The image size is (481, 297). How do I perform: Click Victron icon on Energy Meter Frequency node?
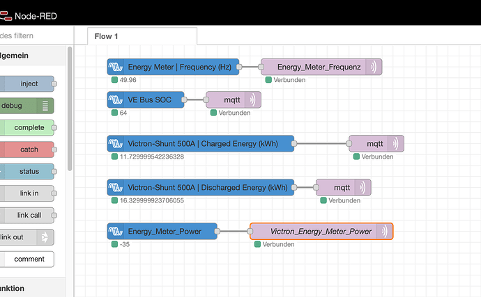tap(115, 67)
